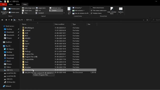Expand address bar history dropdown

(x=143, y=20)
